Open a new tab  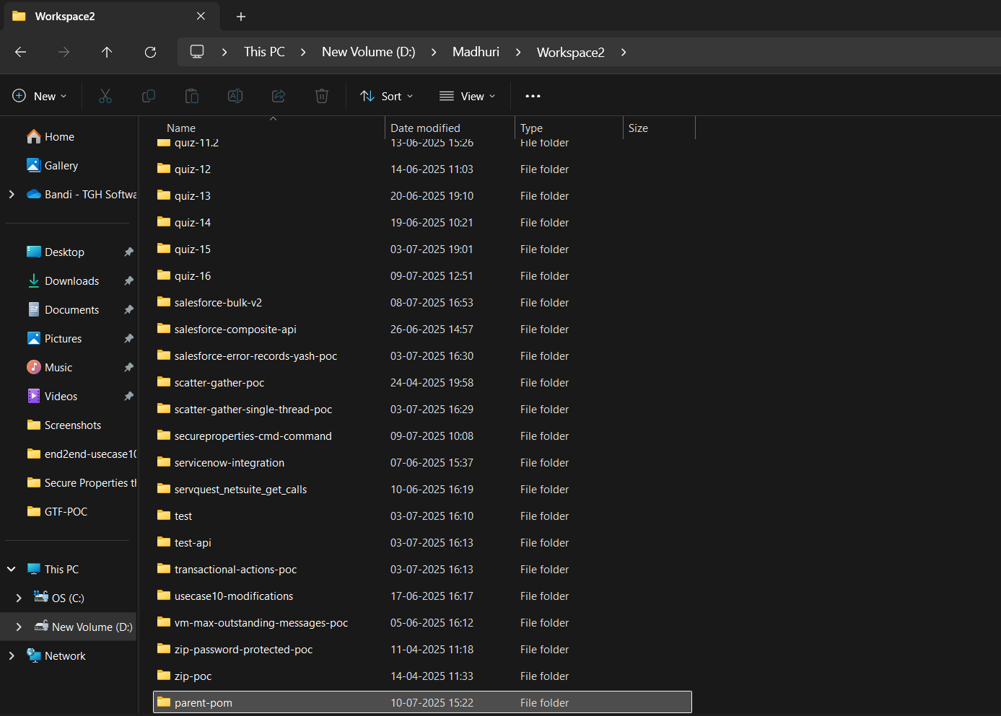(240, 16)
